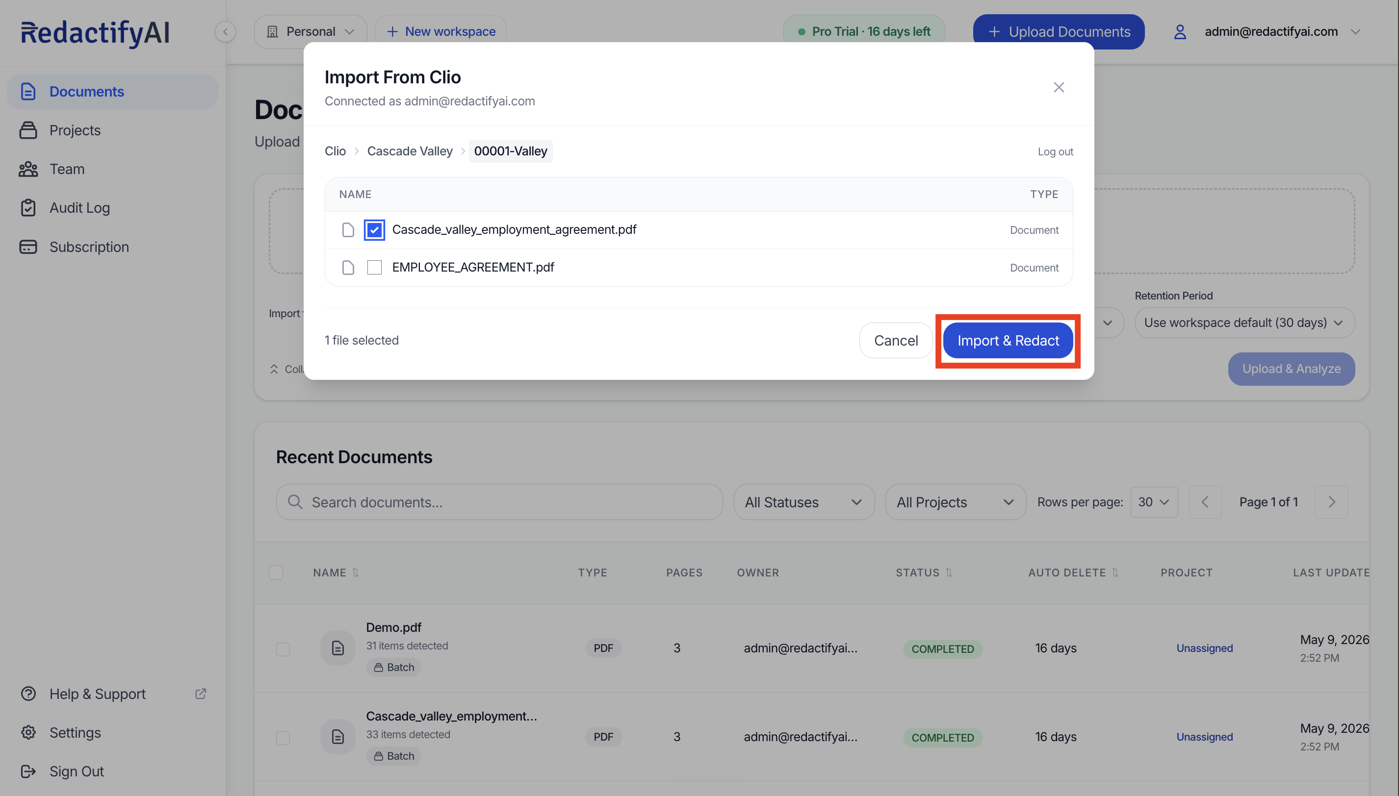
Task: Click the Cascade_valley_employment document icon in Recent Documents
Action: 337,737
